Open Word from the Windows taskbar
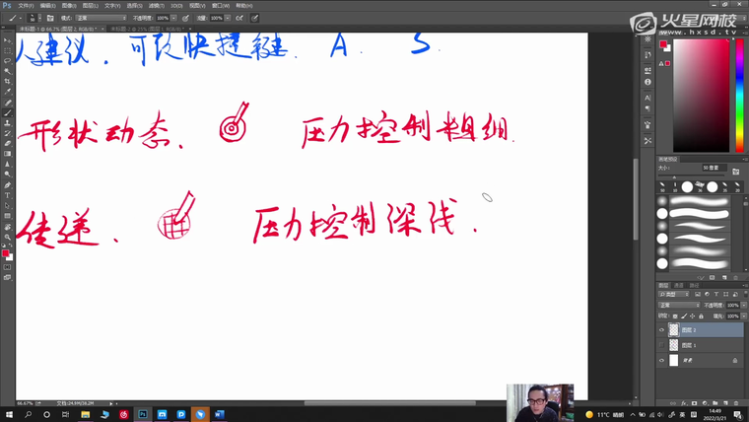This screenshot has width=749, height=422. click(219, 415)
